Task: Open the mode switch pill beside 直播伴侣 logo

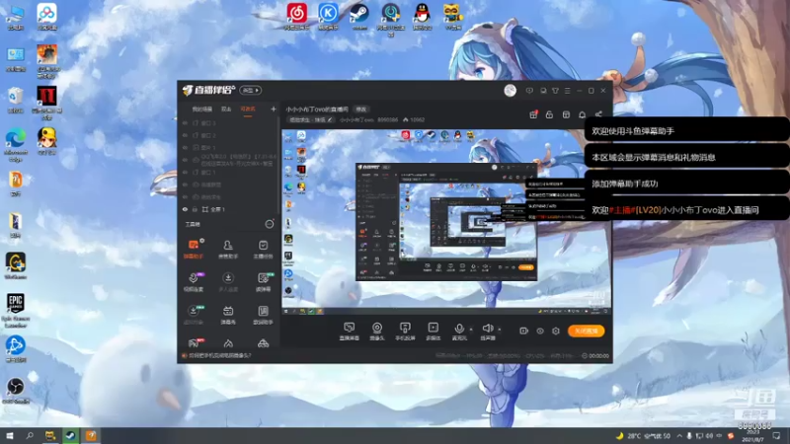Action: pyautogui.click(x=250, y=90)
